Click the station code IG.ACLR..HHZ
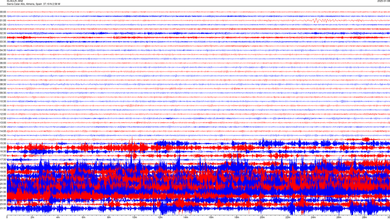The height and width of the screenshot is (219, 390). [15, 1]
